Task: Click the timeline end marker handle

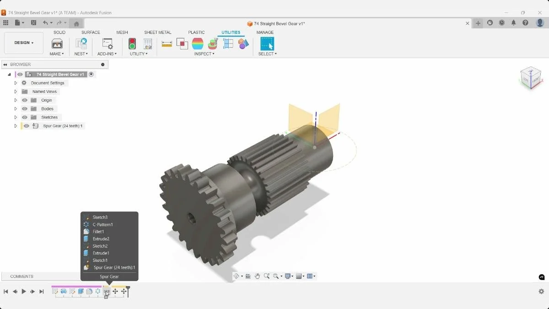Action: pos(128,291)
